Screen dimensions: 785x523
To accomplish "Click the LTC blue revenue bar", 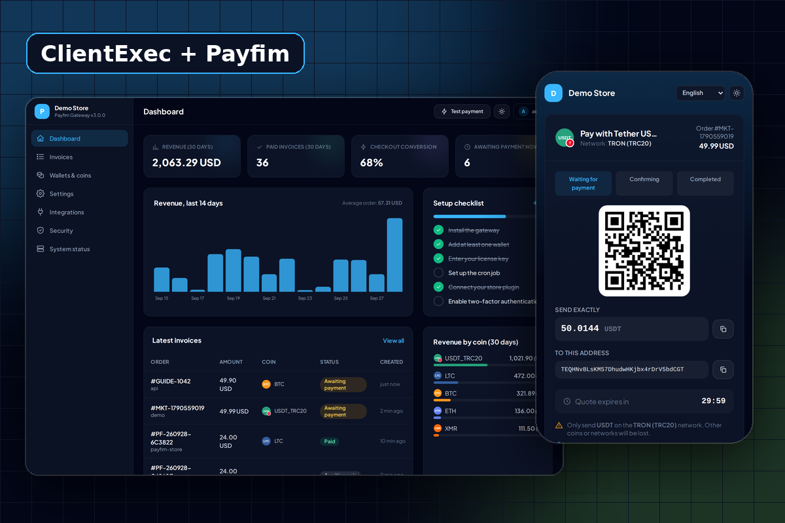I will coord(445,382).
